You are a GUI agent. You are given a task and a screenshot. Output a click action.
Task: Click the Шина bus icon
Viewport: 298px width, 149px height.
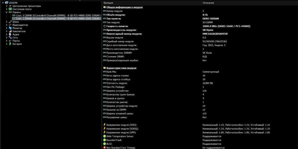tap(10, 22)
